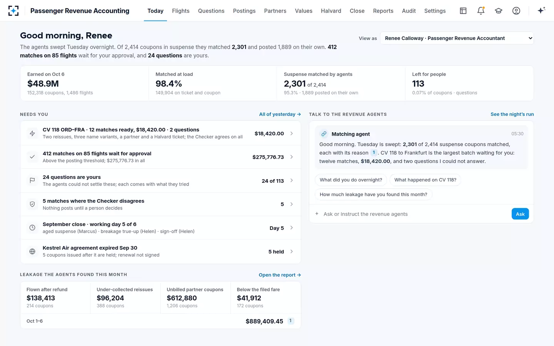554x346 pixels.
Task: Select the Flown after refund leakage card
Action: coord(55,298)
